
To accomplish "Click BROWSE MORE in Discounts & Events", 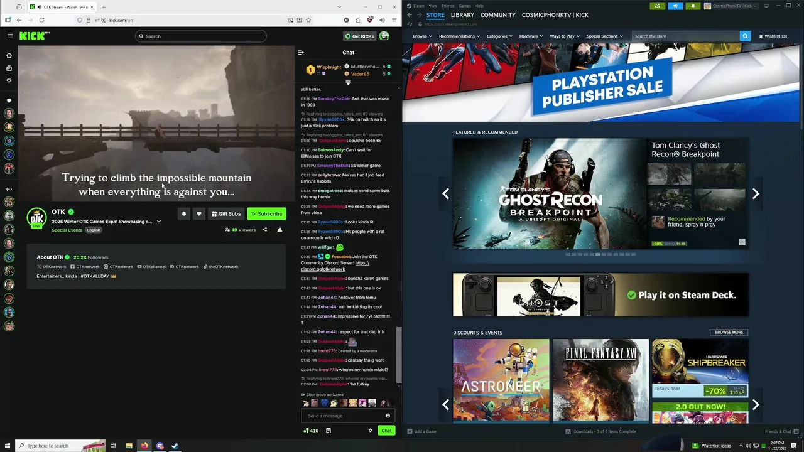I will point(729,332).
